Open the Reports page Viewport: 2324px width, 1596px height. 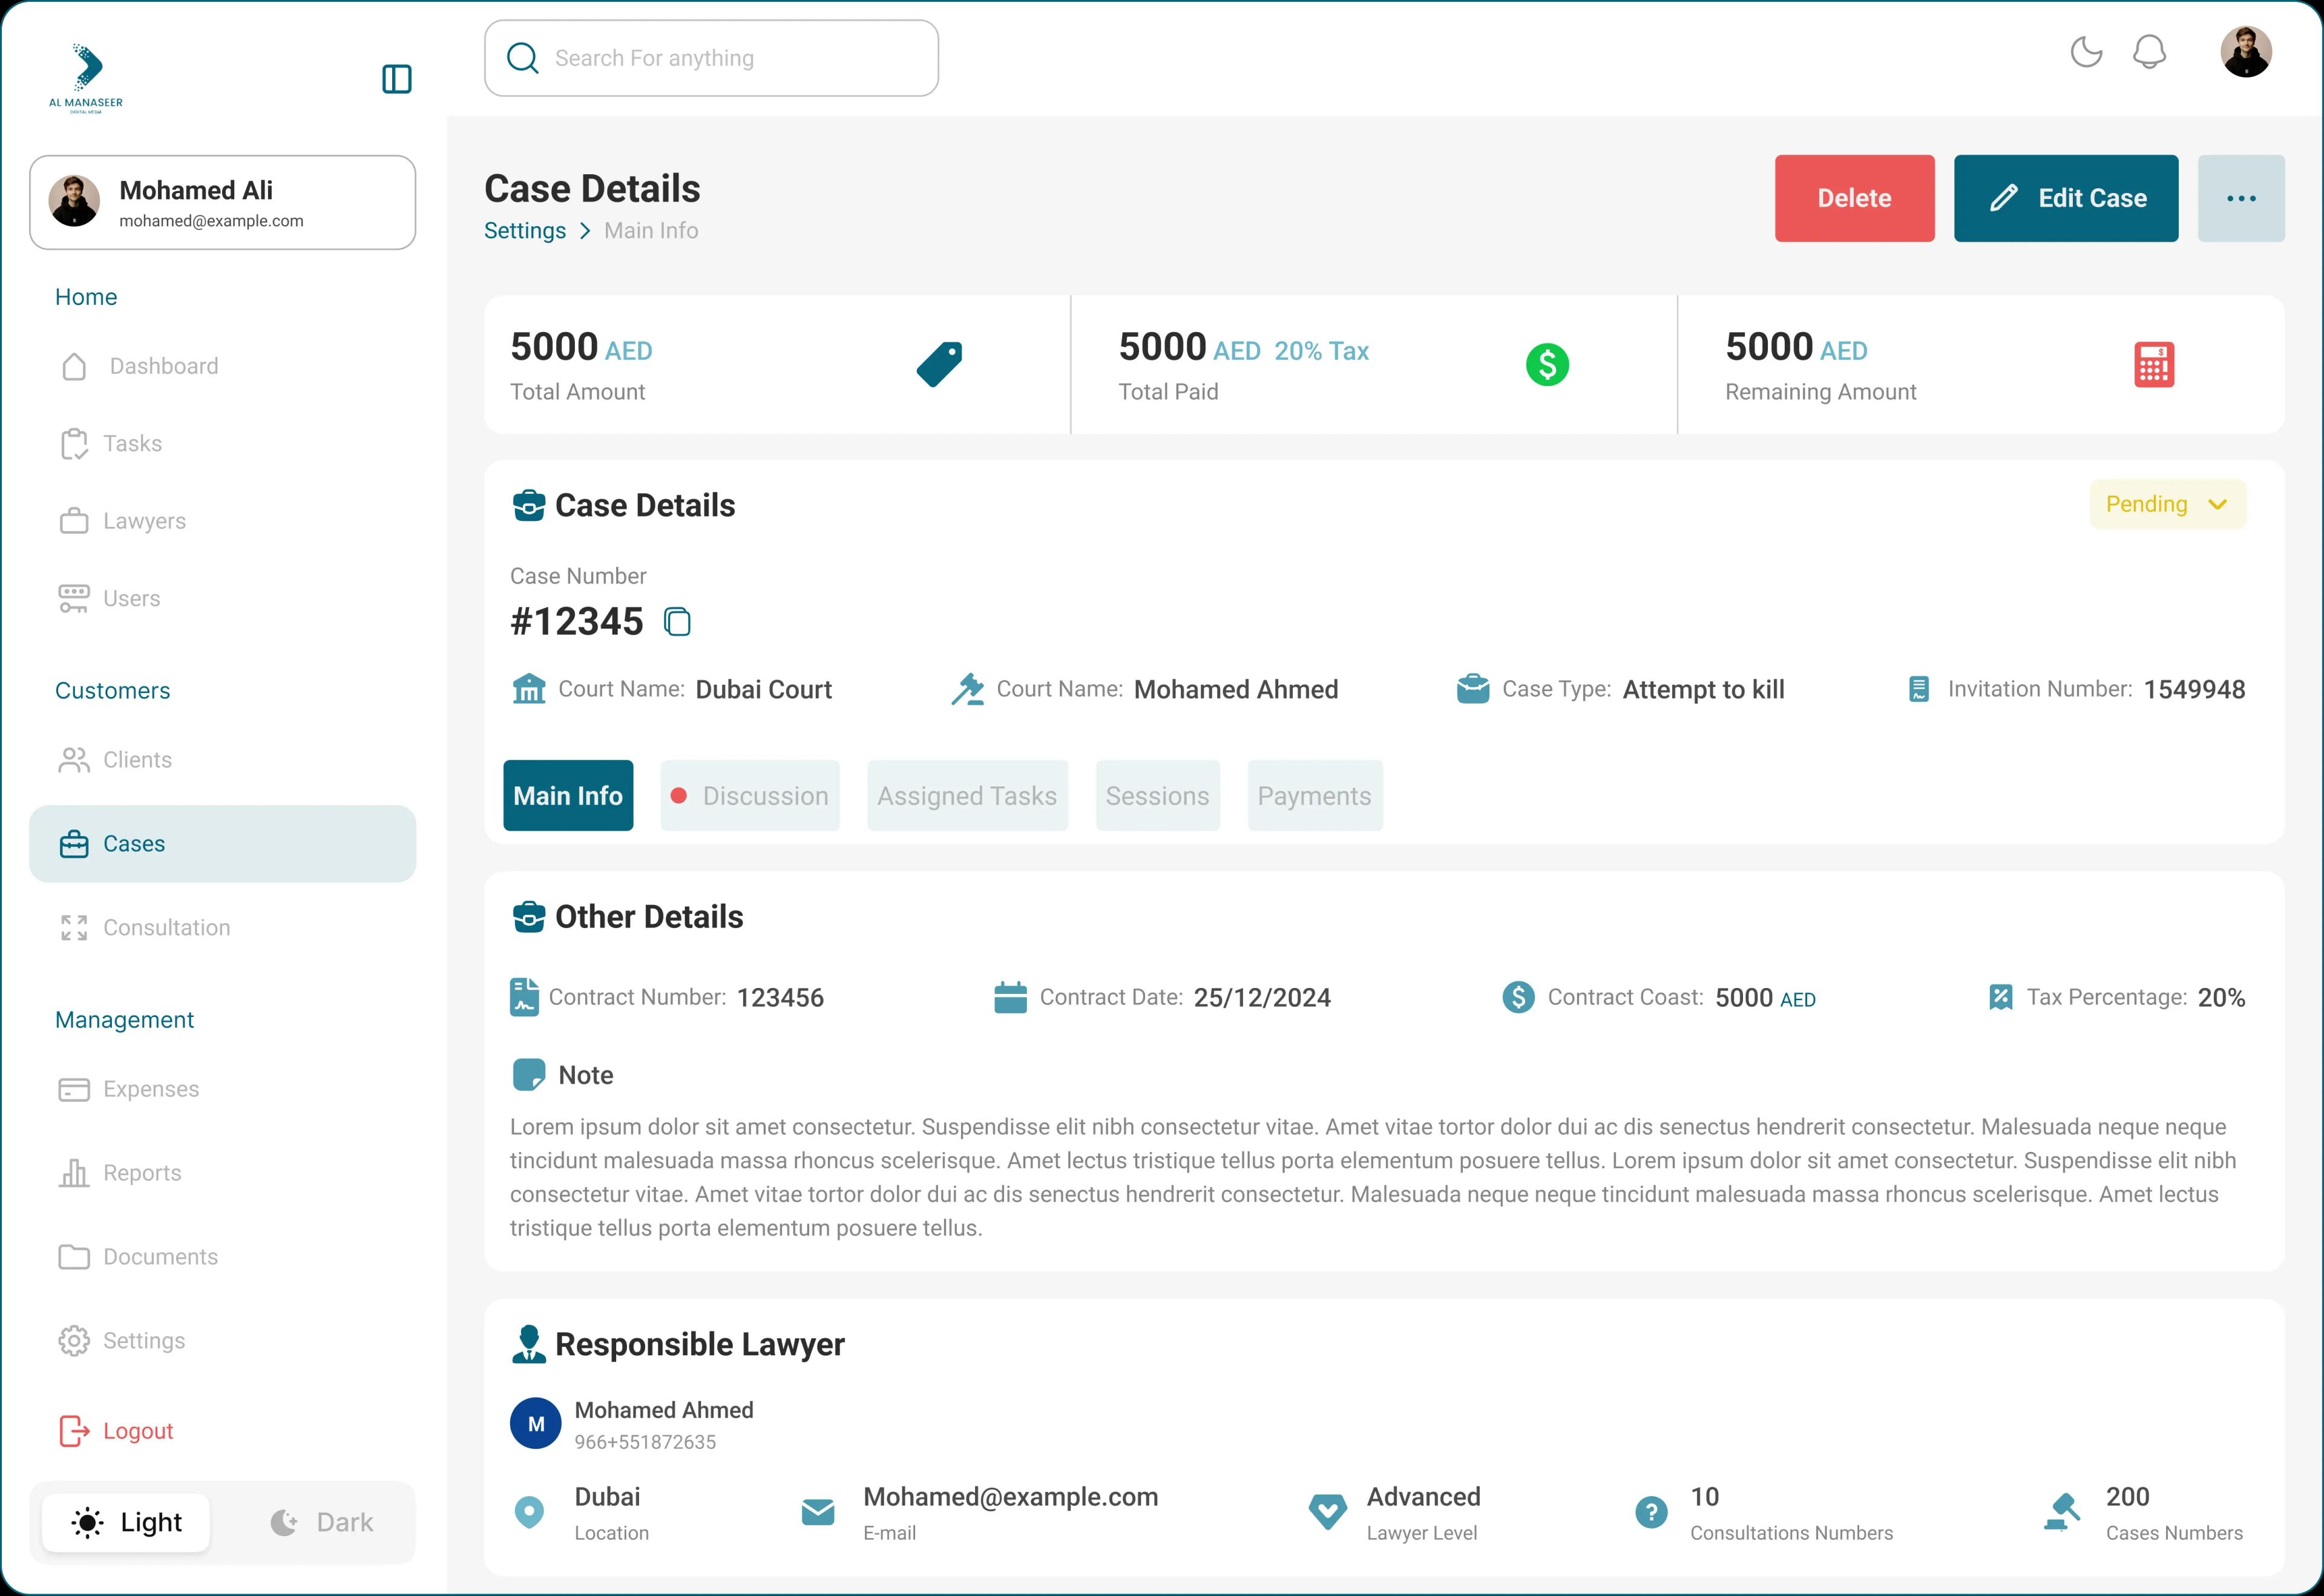coord(222,1173)
